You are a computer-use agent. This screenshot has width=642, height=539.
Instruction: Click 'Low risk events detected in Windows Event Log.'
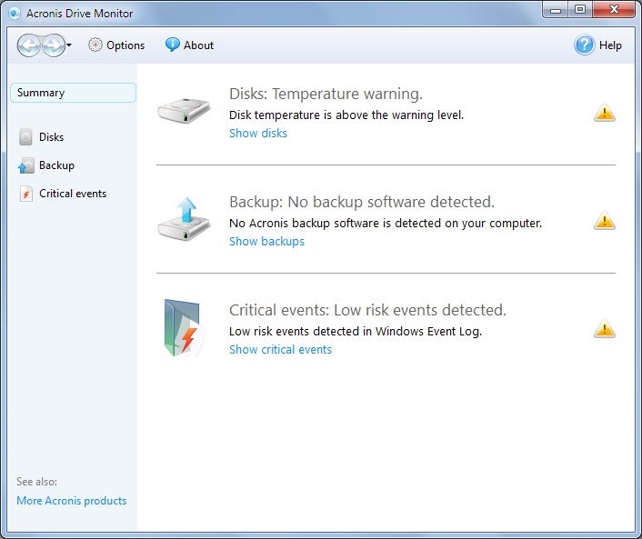[356, 331]
